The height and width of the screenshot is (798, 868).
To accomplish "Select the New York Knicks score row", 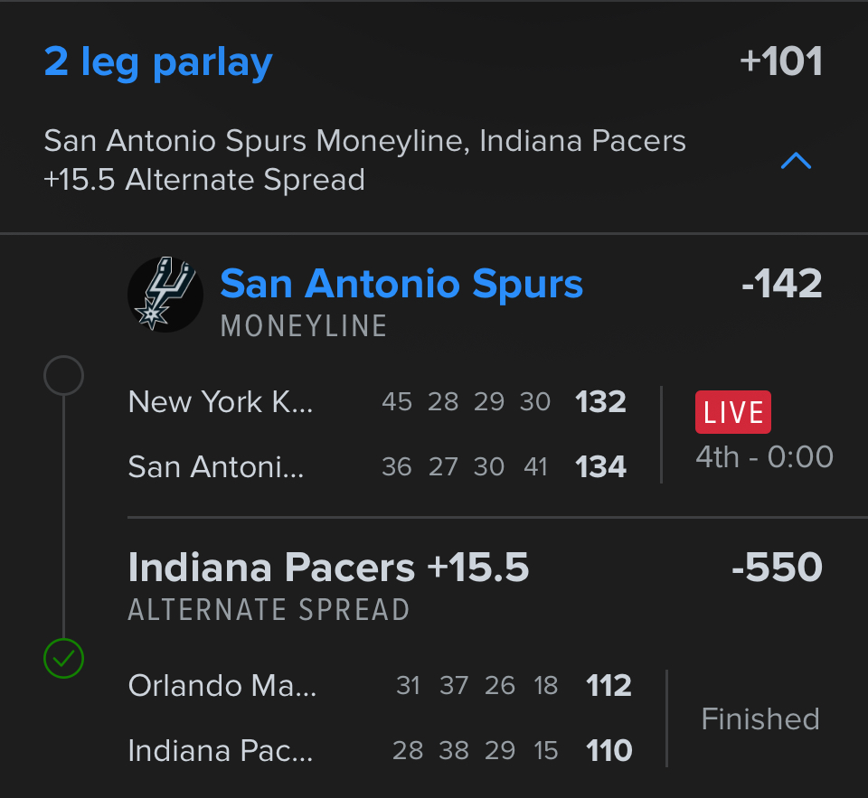I will (377, 401).
